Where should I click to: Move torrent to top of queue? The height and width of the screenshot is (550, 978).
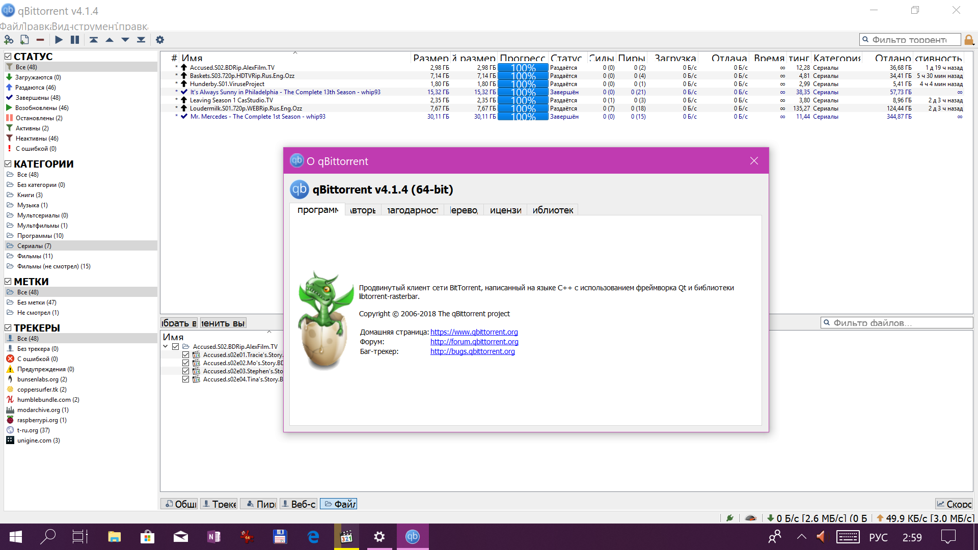click(x=94, y=39)
